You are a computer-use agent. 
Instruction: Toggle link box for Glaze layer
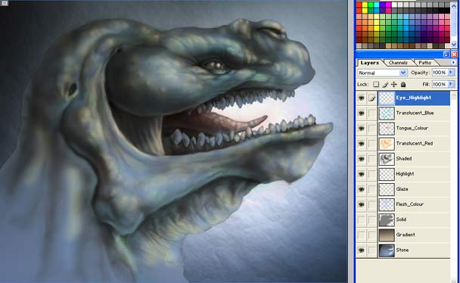tap(372, 189)
